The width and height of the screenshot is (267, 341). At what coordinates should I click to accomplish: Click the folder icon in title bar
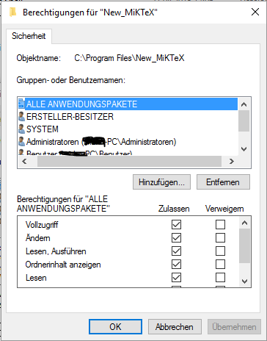click(12, 12)
